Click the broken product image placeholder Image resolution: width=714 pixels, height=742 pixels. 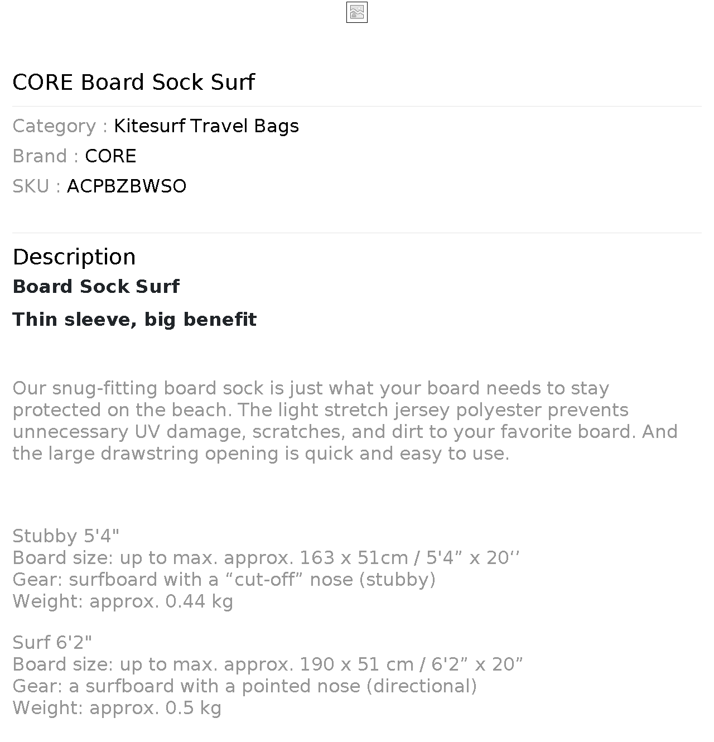(x=356, y=12)
